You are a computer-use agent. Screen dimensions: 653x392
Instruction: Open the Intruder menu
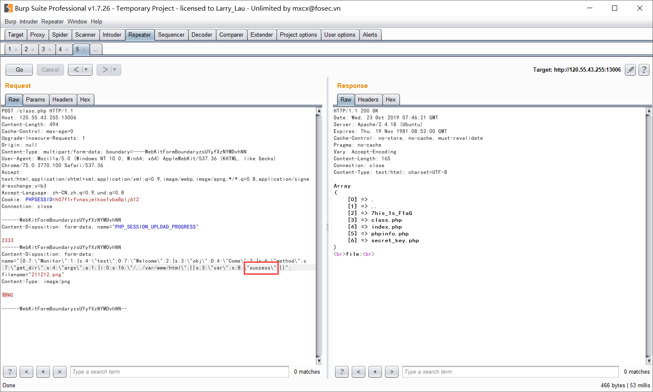coord(29,21)
